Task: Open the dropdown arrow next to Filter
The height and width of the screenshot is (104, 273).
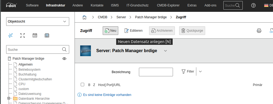Action: (x=200, y=71)
